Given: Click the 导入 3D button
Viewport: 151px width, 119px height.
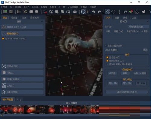Looking at the screenshot, I should pyautogui.click(x=127, y=83).
